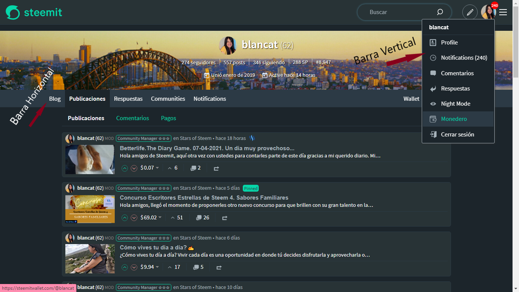The height and width of the screenshot is (292, 519).
Task: Open 274 seguidores list
Action: coord(198,62)
